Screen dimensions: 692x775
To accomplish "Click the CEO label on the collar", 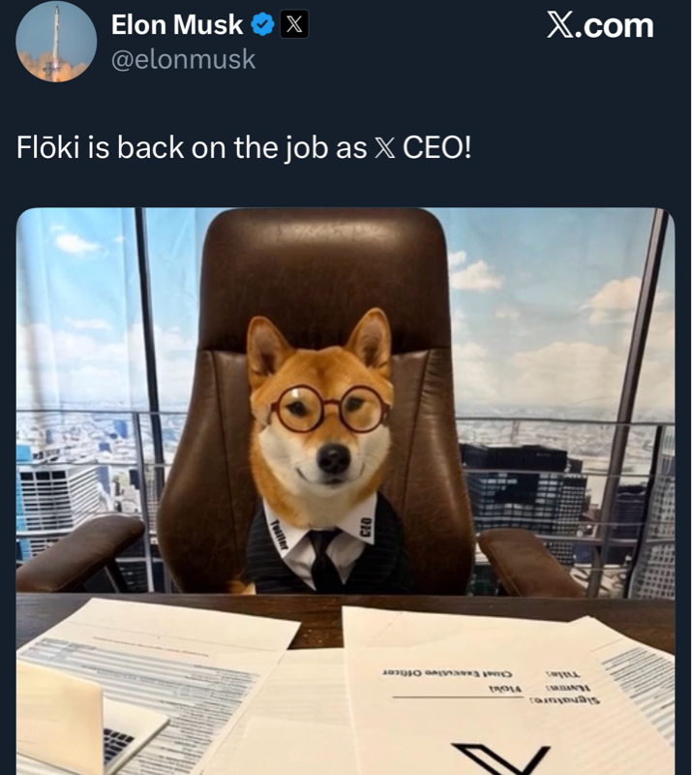I will [366, 527].
